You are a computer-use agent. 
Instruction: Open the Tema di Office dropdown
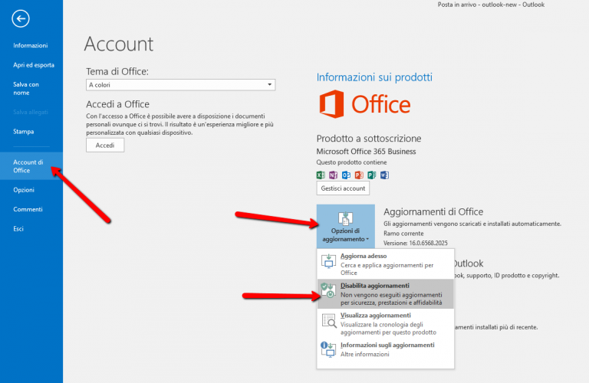[180, 85]
